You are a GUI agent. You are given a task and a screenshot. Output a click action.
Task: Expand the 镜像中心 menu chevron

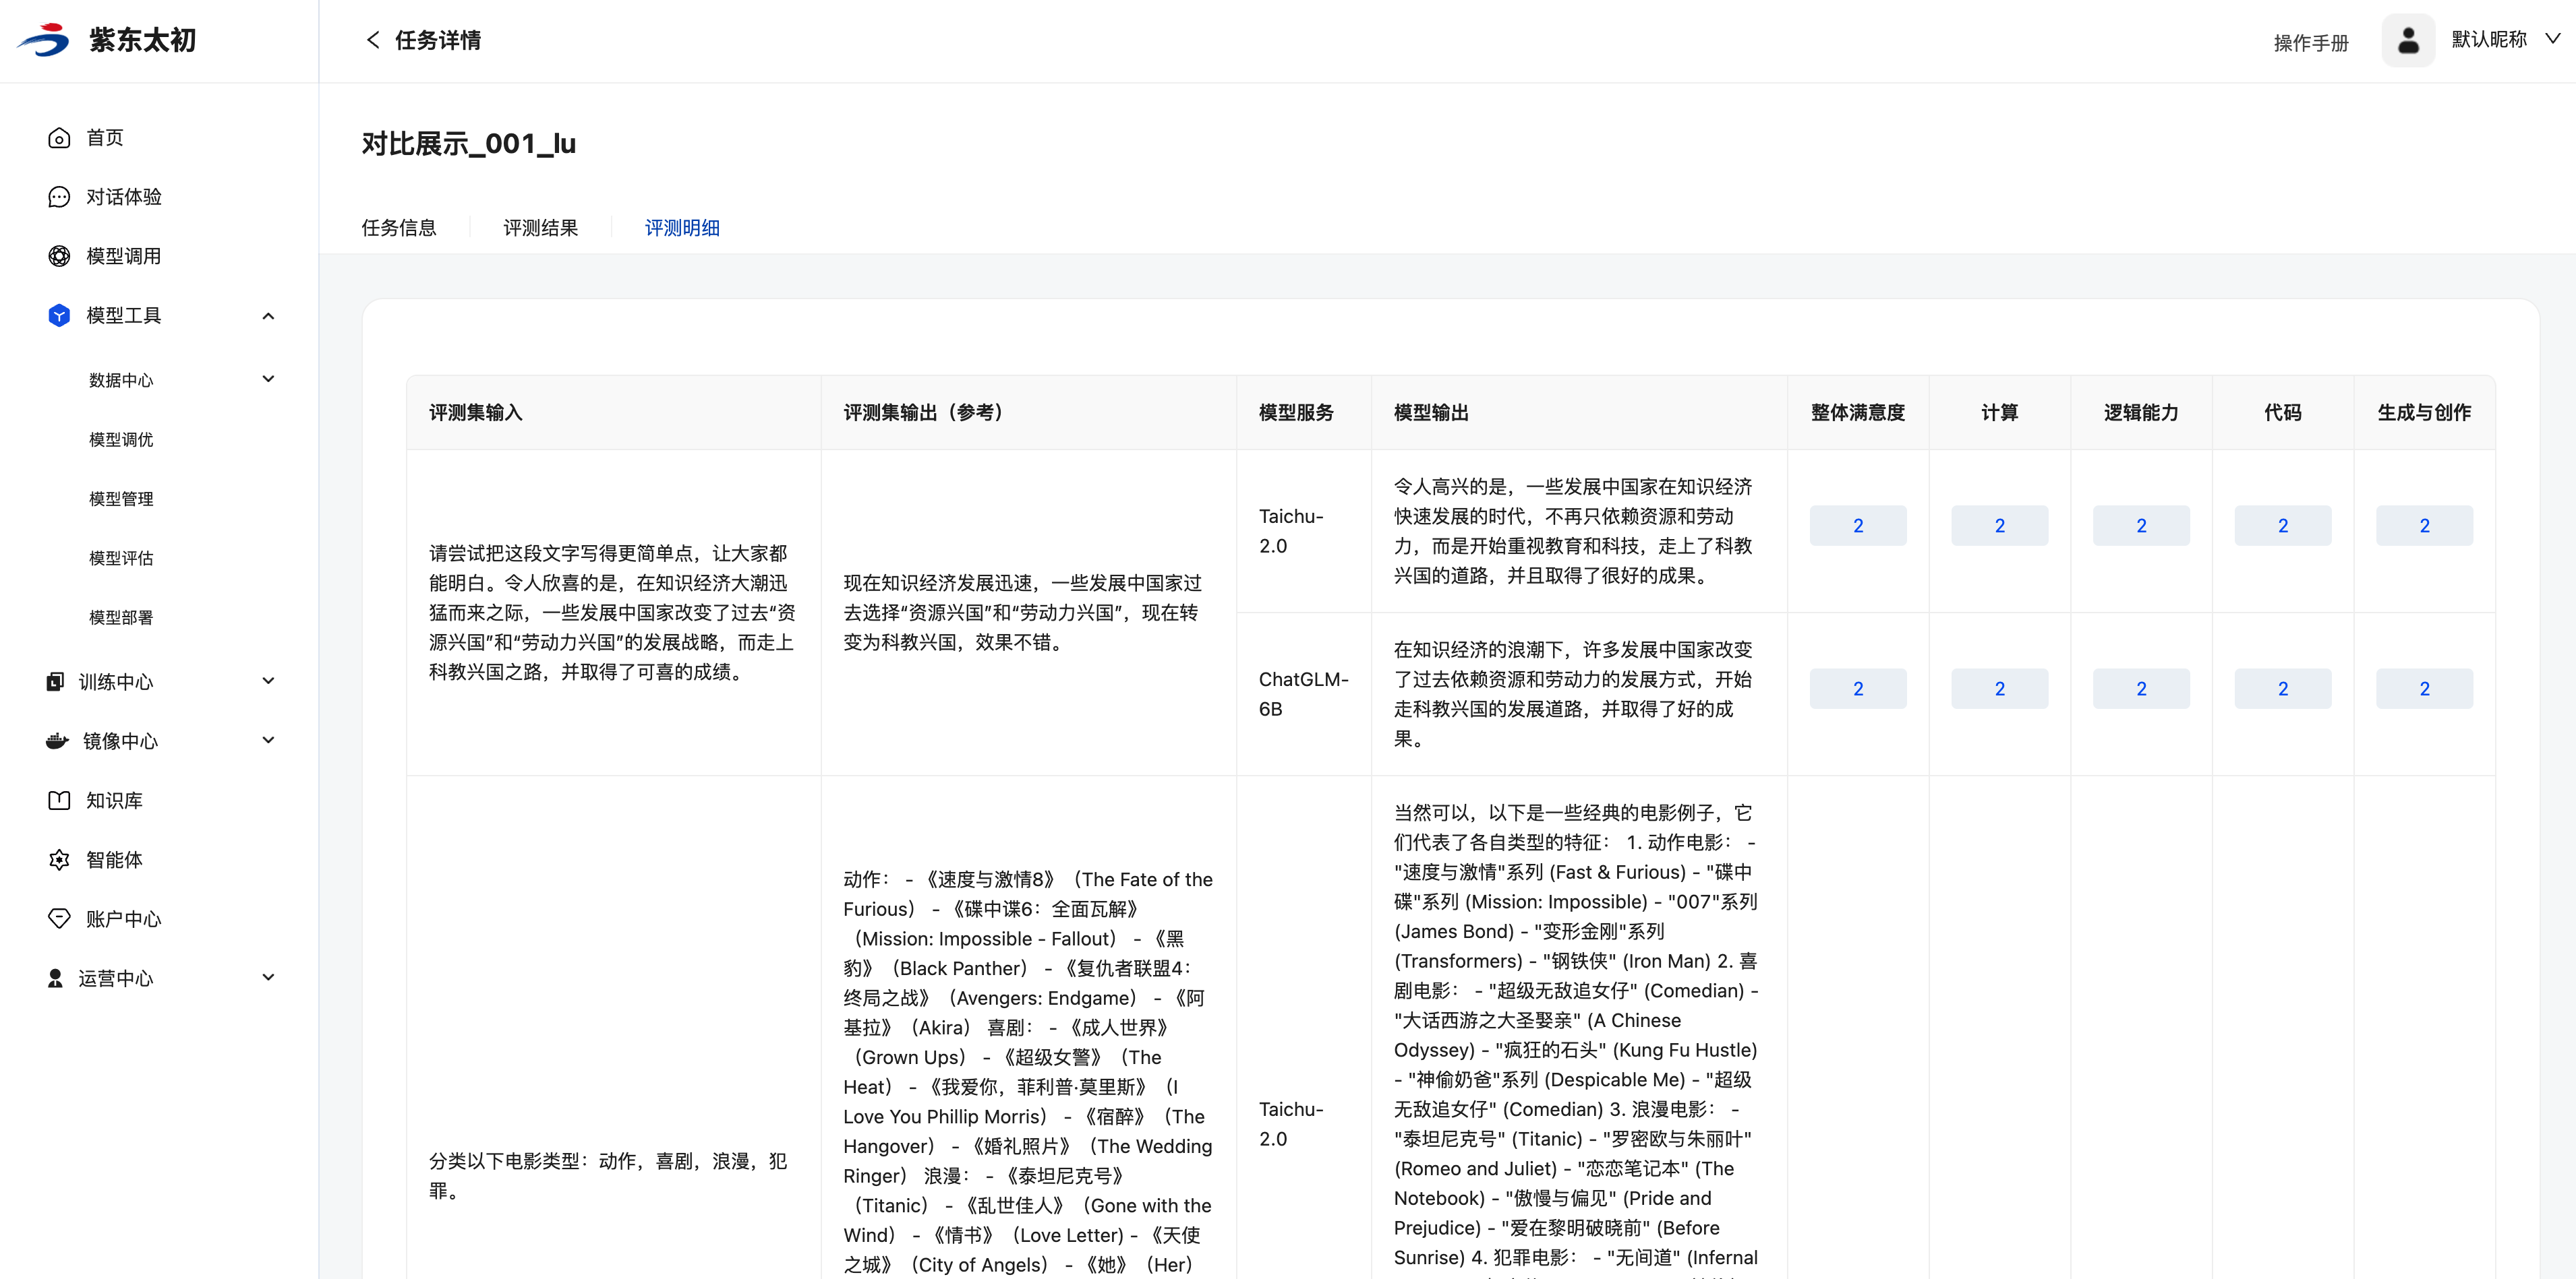click(x=268, y=739)
